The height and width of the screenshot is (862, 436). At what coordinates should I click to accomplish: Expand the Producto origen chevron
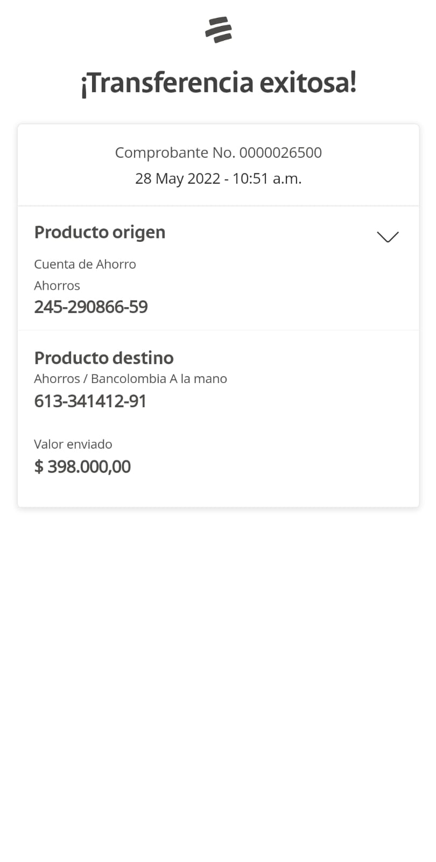pyautogui.click(x=388, y=237)
